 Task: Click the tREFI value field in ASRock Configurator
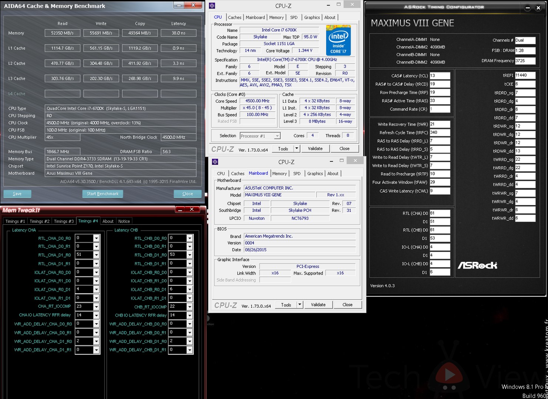[525, 75]
